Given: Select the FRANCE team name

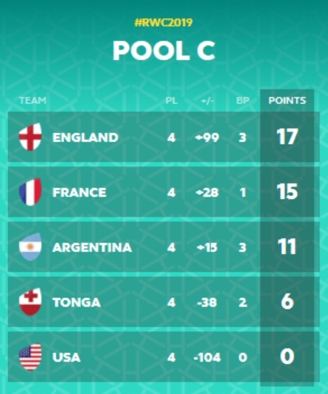Looking at the screenshot, I should pos(80,192).
